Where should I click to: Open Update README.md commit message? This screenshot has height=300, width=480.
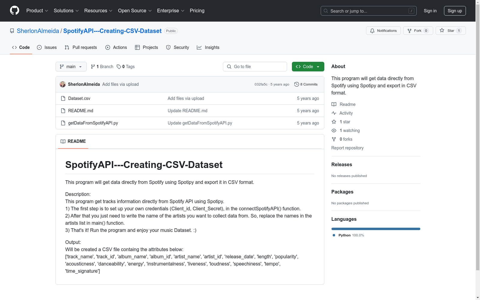(x=187, y=111)
